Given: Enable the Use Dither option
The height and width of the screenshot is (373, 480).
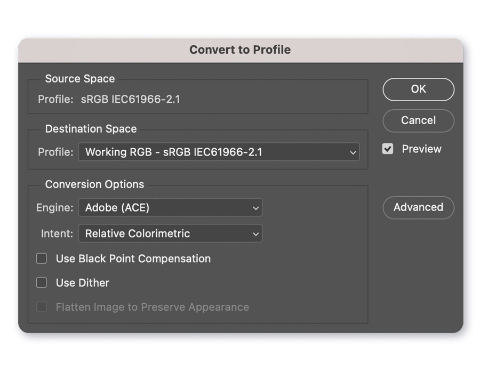Looking at the screenshot, I should click(x=42, y=282).
